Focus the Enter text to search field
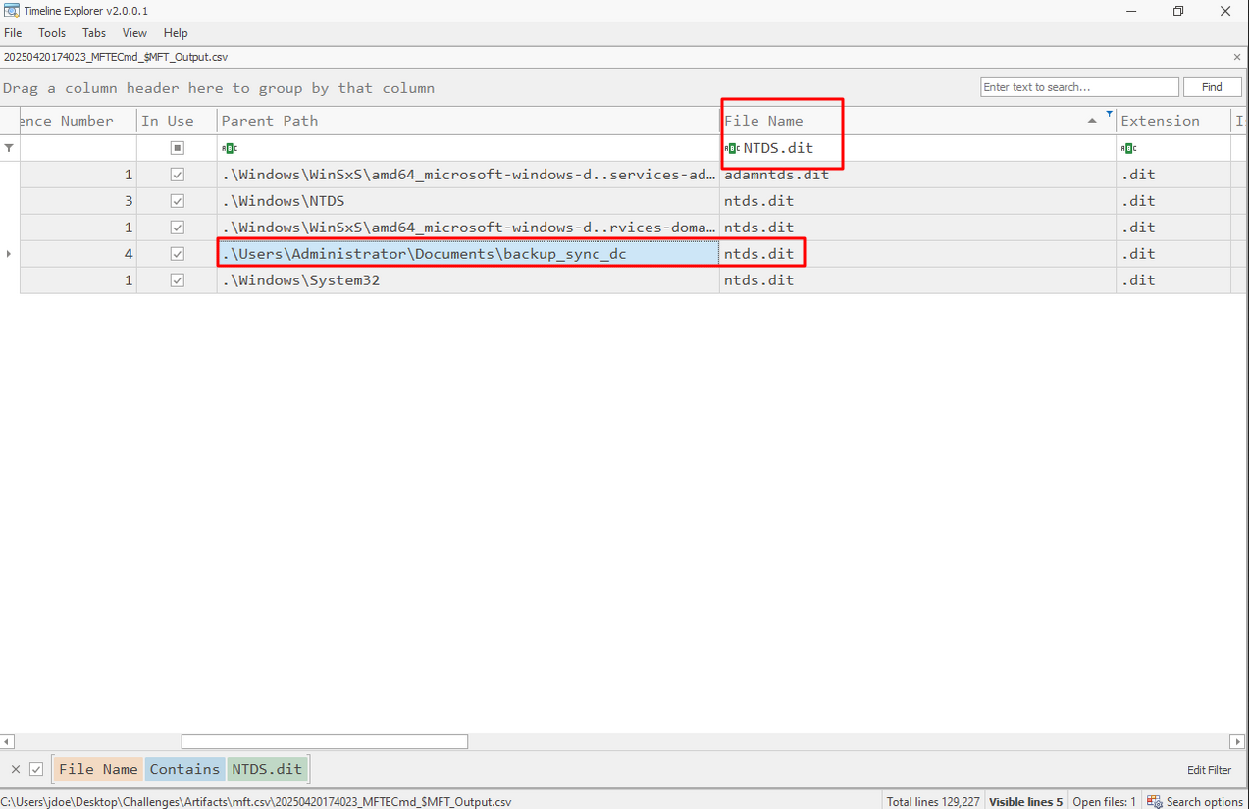This screenshot has width=1249, height=809. [1079, 87]
